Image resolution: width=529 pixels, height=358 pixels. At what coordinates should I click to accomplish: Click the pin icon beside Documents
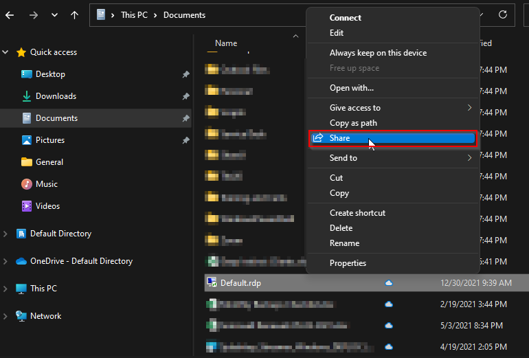click(x=185, y=118)
